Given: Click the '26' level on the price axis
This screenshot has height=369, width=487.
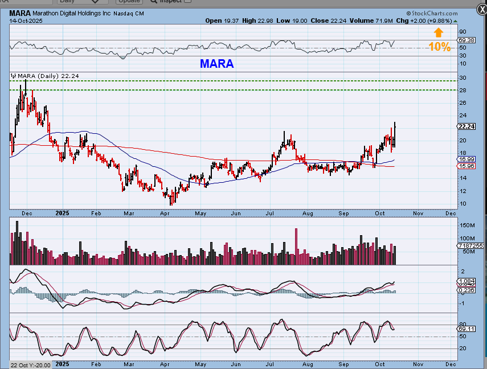Looking at the screenshot, I should (x=463, y=103).
